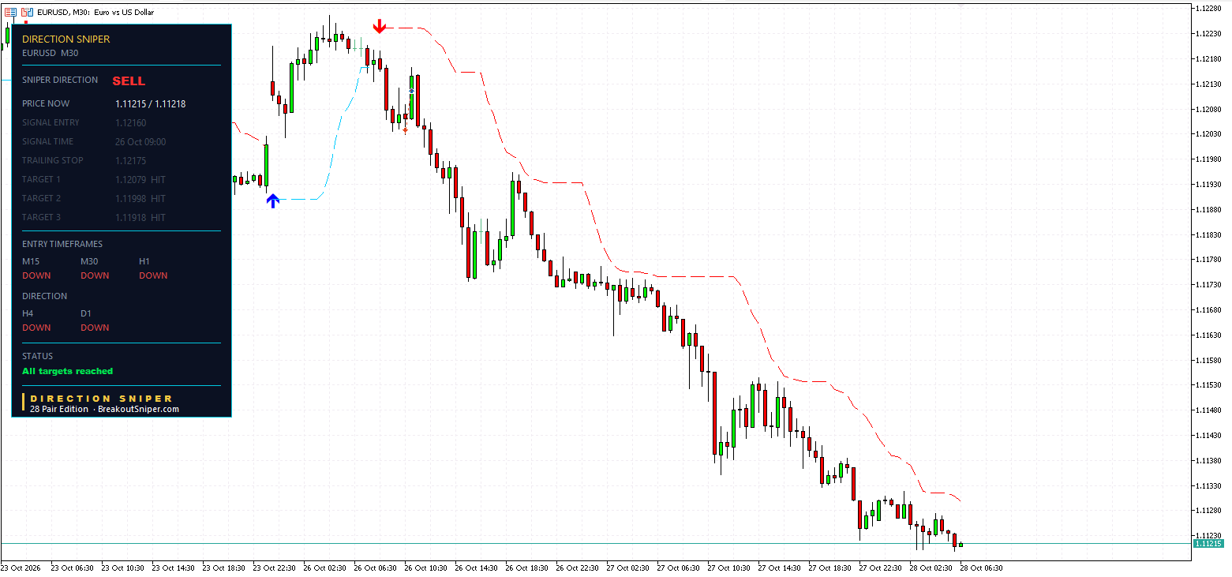
Task: Click the DOWN status under H1
Action: [x=153, y=275]
